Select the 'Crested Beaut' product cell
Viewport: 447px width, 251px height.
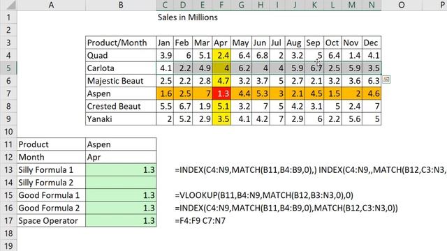121,107
